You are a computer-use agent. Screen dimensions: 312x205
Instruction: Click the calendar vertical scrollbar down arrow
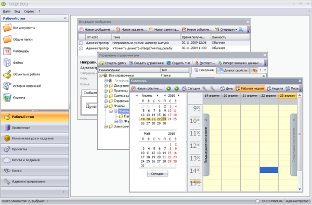300,189
